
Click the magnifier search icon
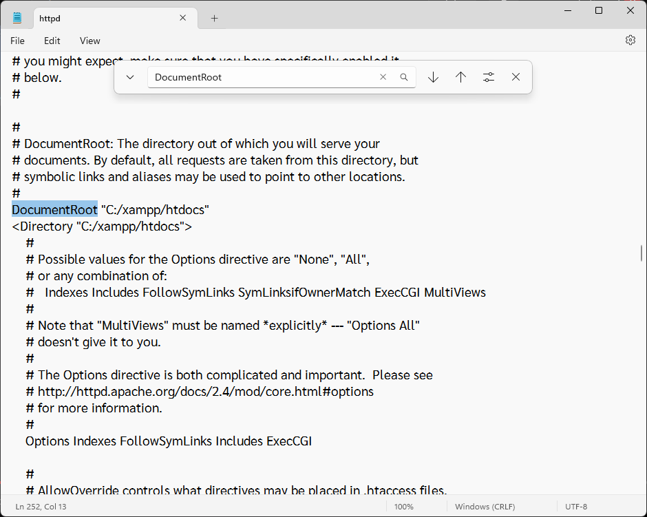pyautogui.click(x=404, y=77)
